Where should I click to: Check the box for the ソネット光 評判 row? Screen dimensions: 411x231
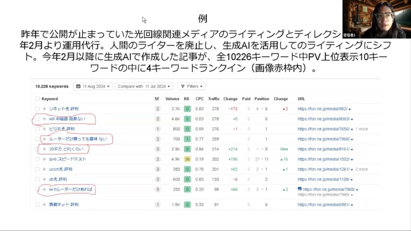(37, 109)
